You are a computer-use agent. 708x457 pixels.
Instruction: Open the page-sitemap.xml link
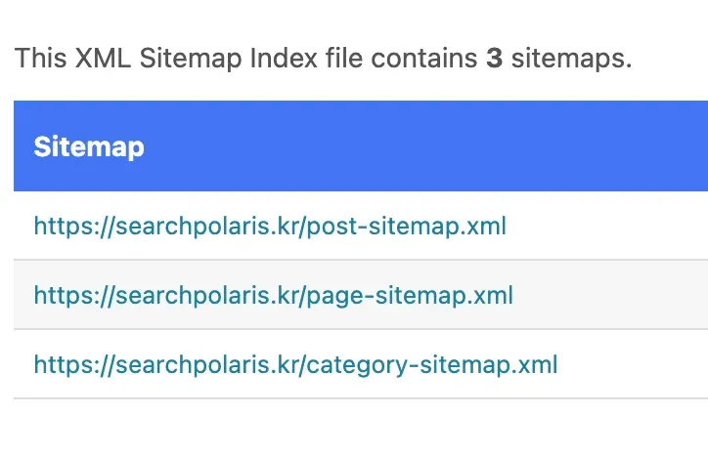273,295
